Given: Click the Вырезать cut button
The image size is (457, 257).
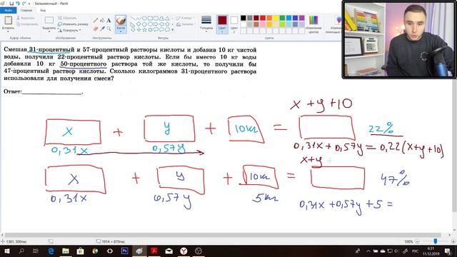Looking at the screenshot, I should click(x=26, y=18).
